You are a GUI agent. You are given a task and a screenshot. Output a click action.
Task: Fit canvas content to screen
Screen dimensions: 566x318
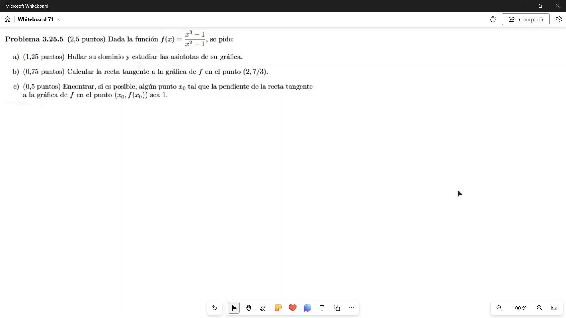[x=554, y=308]
